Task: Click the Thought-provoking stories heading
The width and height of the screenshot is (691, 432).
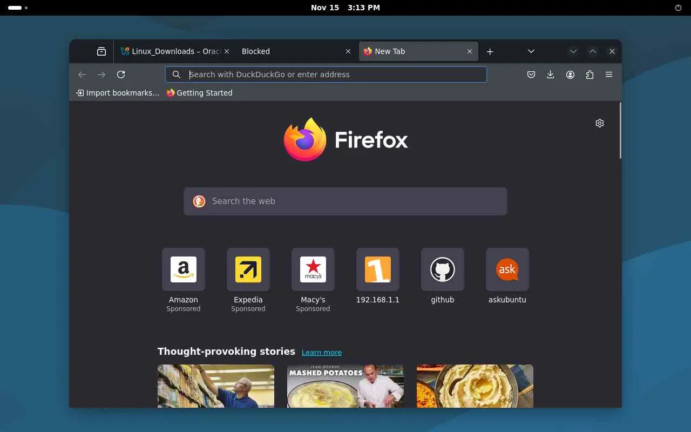Action: pyautogui.click(x=226, y=352)
